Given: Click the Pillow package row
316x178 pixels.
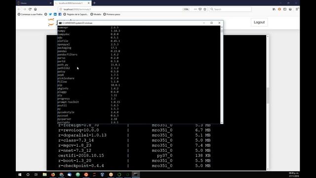Looking at the screenshot, I should [x=88, y=82].
